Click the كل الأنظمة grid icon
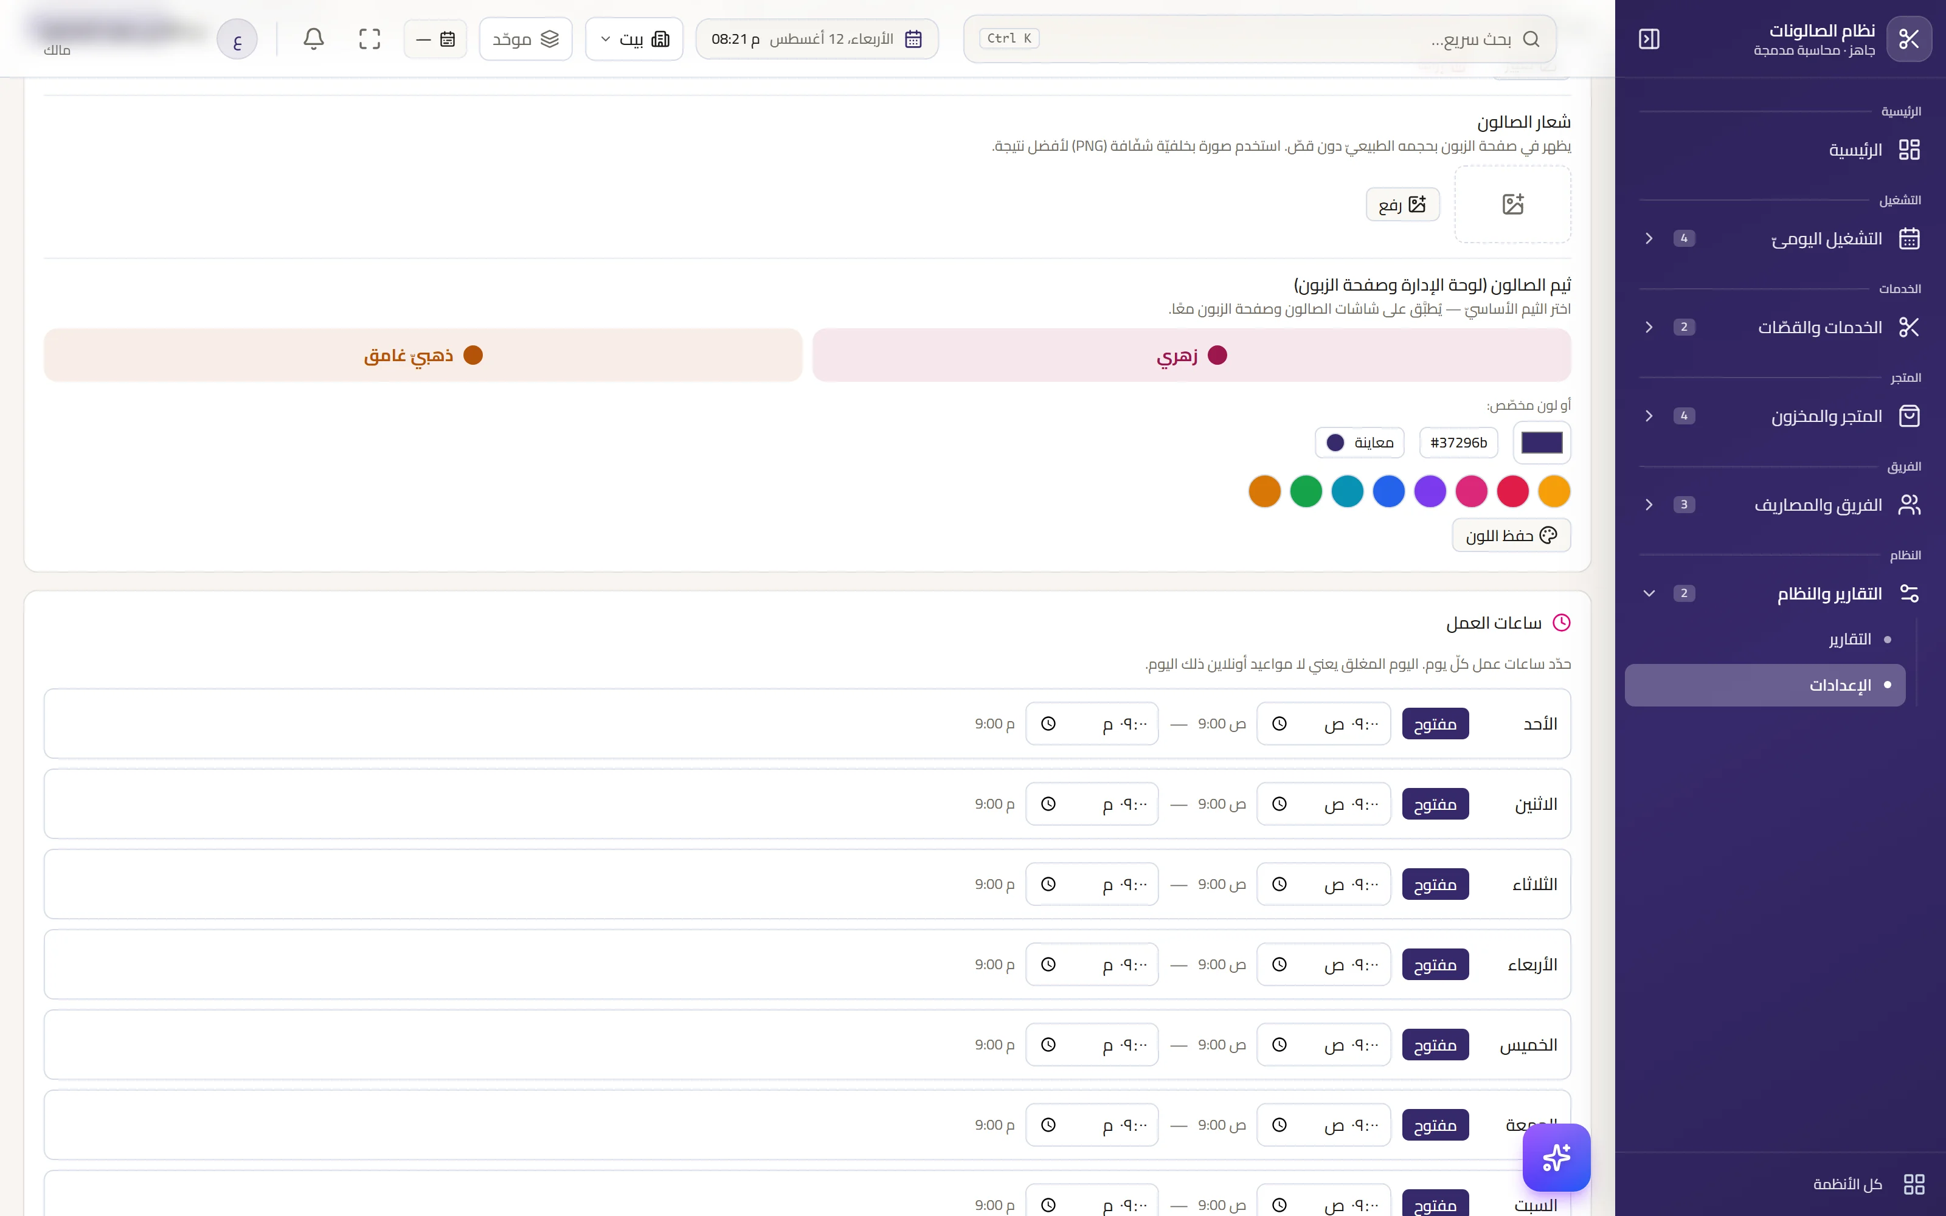The height and width of the screenshot is (1216, 1946). pos(1914,1184)
